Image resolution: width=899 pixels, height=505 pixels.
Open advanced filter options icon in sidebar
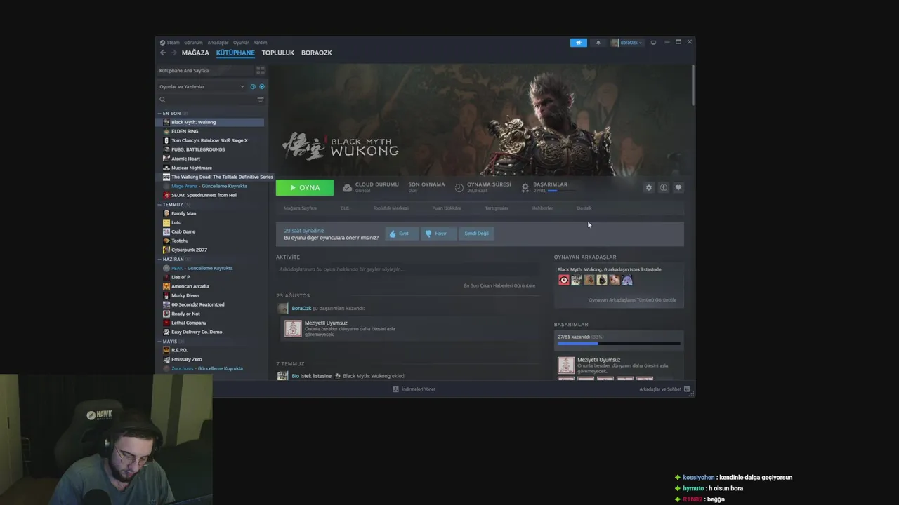click(x=261, y=100)
